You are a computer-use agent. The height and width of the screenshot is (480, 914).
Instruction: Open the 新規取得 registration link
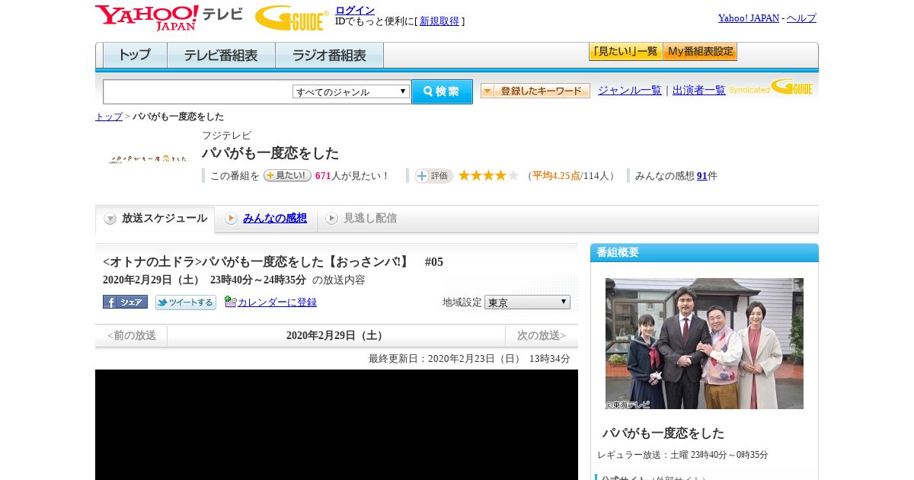[x=439, y=21]
